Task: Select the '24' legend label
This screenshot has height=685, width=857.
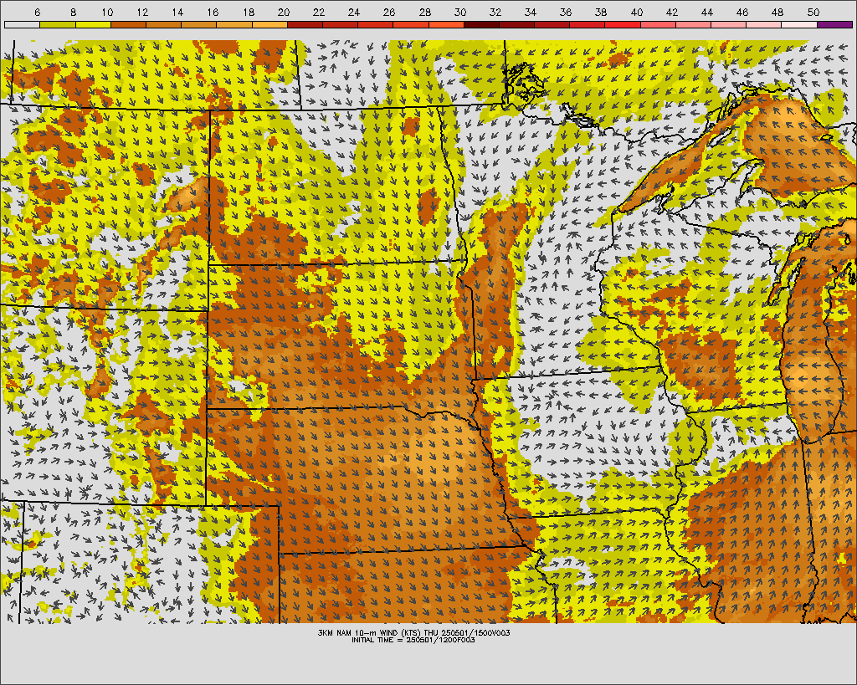Action: pos(354,12)
